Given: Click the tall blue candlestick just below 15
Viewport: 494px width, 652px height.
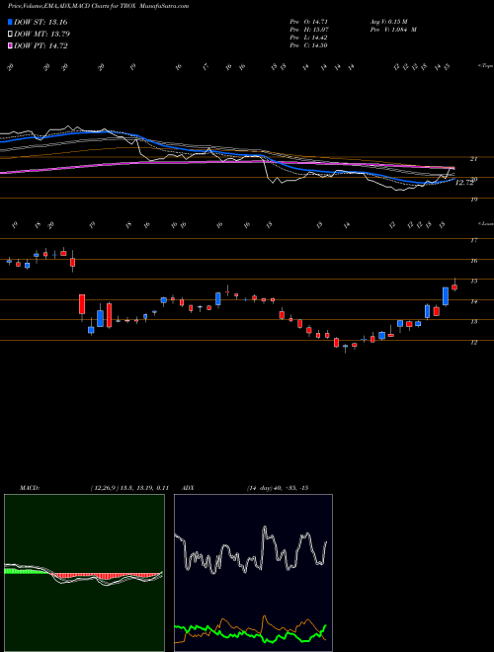Looking at the screenshot, I should pos(446,296).
